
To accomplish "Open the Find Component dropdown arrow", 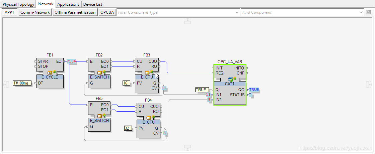I will (361, 12).
